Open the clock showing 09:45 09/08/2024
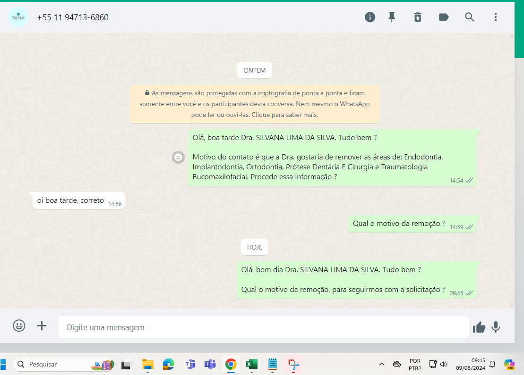 [x=471, y=364]
